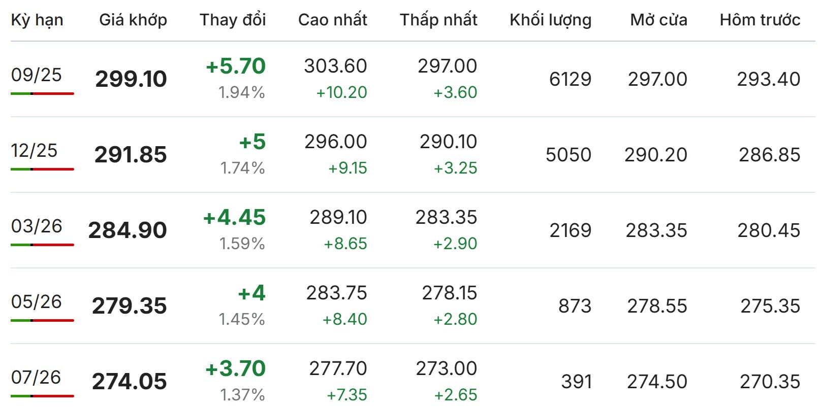This screenshot has width=818, height=407.
Task: Select matched price 299.10
Action: coord(131,79)
